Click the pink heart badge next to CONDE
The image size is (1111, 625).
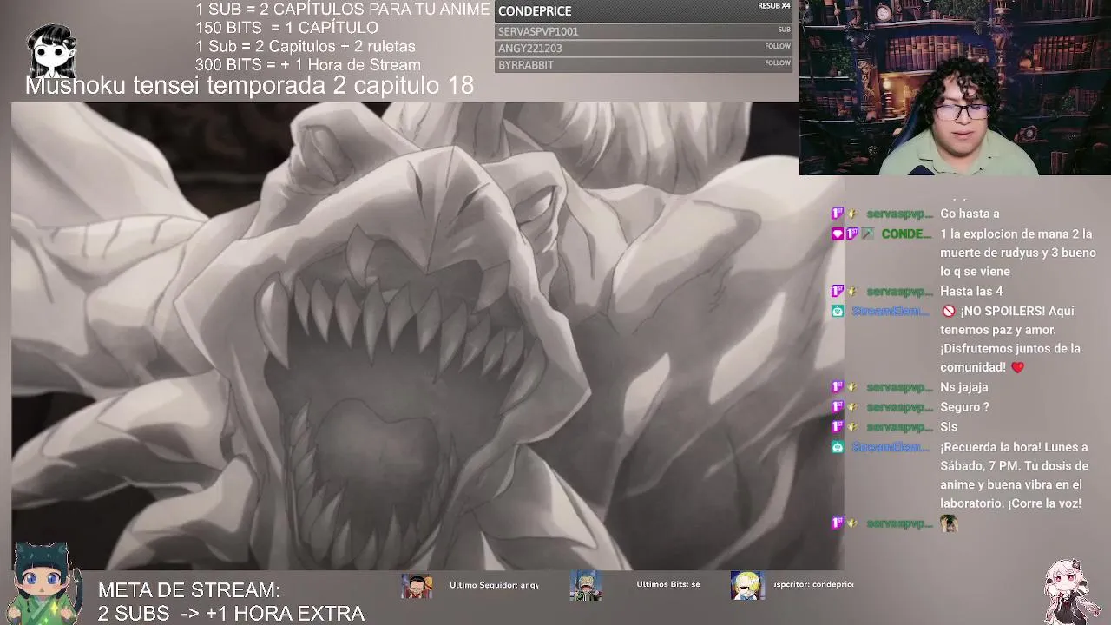(x=838, y=234)
